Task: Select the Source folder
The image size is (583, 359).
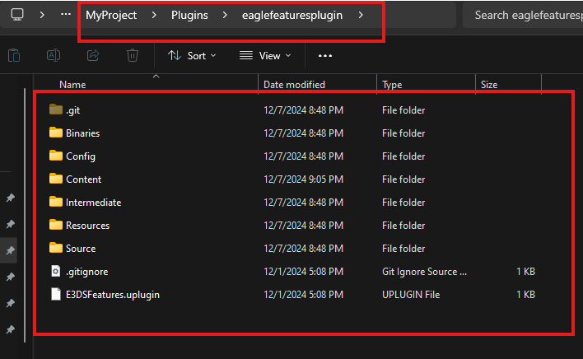Action: pos(80,248)
